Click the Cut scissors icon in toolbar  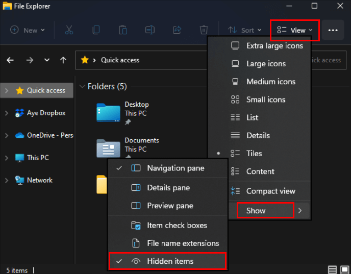(x=69, y=30)
